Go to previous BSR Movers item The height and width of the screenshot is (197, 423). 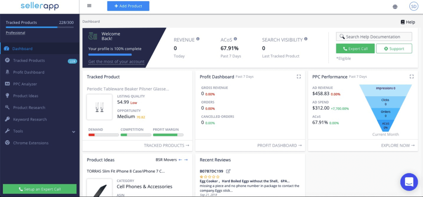point(181,160)
